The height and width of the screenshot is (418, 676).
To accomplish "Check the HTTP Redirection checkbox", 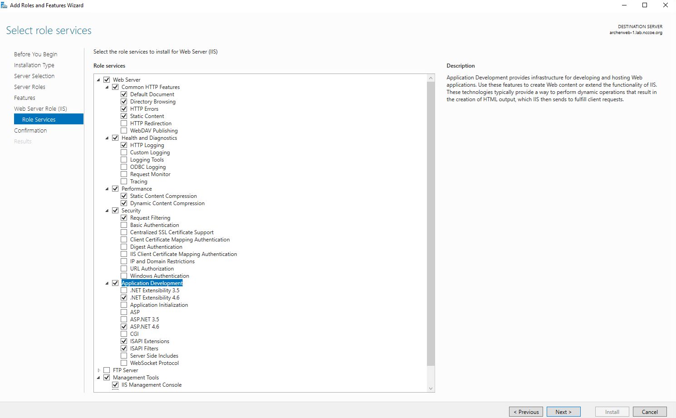I will tap(124, 123).
